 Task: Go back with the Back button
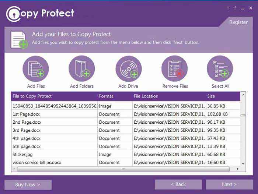pyautogui.click(x=178, y=184)
